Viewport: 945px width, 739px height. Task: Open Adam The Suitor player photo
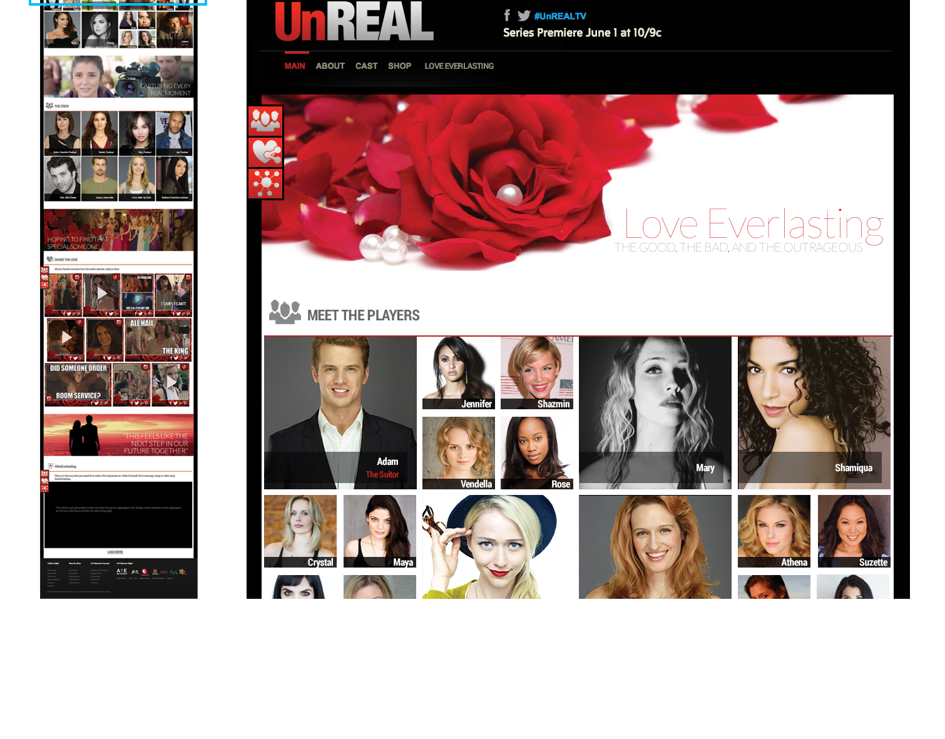coord(340,413)
